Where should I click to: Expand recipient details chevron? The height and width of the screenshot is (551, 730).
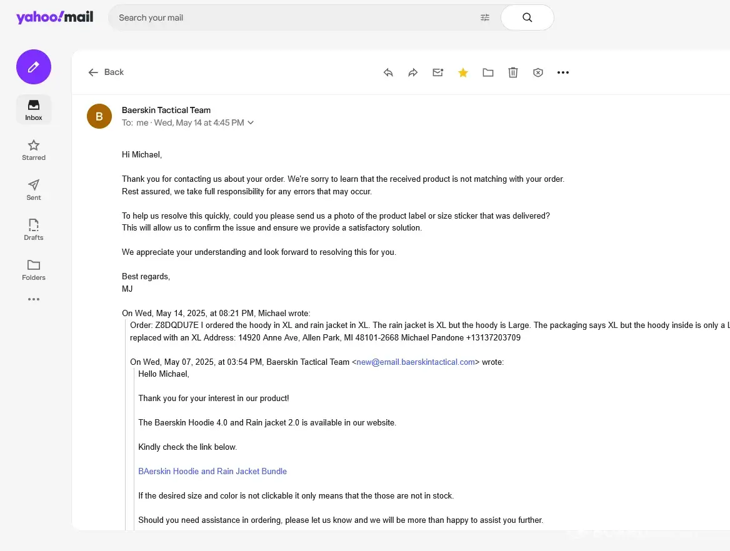pos(251,123)
